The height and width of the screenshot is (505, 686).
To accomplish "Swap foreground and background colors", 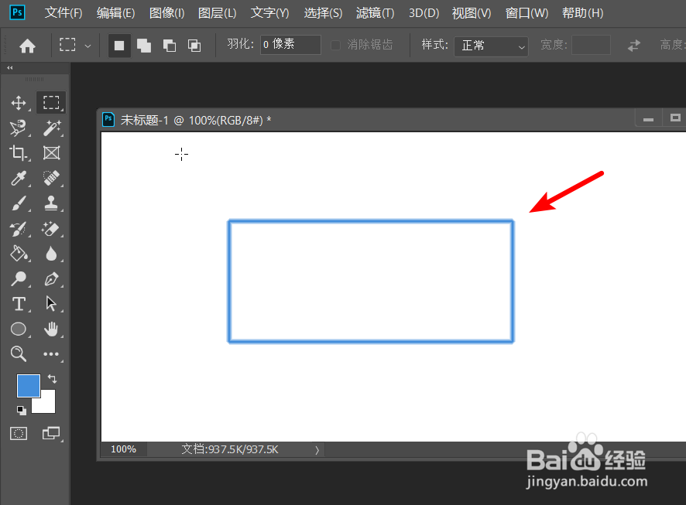I will click(x=52, y=378).
